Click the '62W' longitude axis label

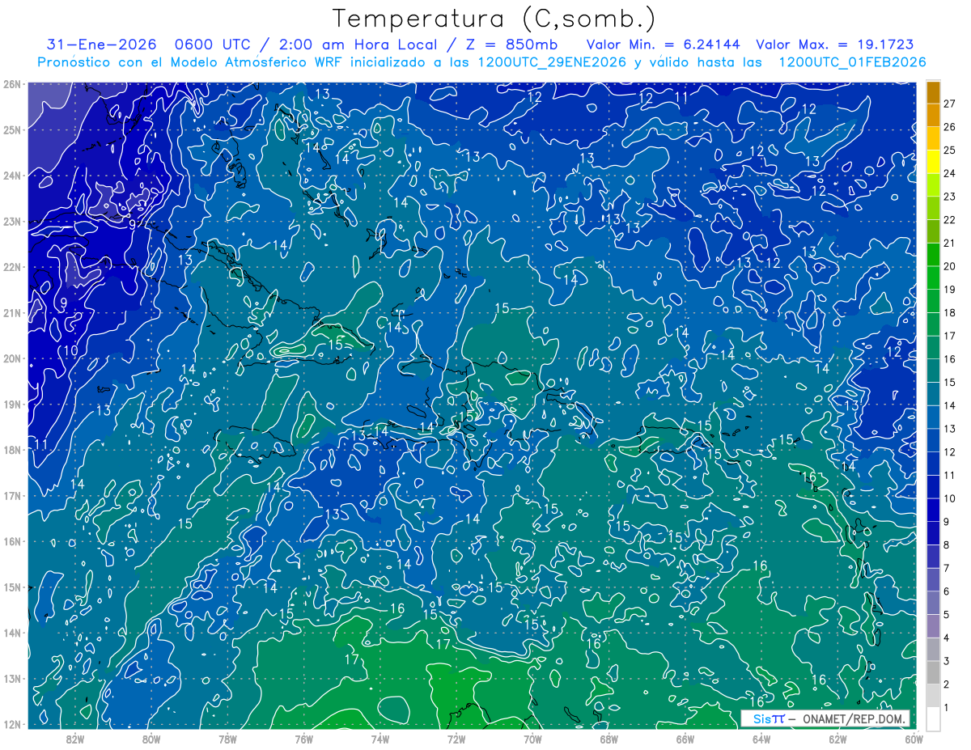point(837,739)
